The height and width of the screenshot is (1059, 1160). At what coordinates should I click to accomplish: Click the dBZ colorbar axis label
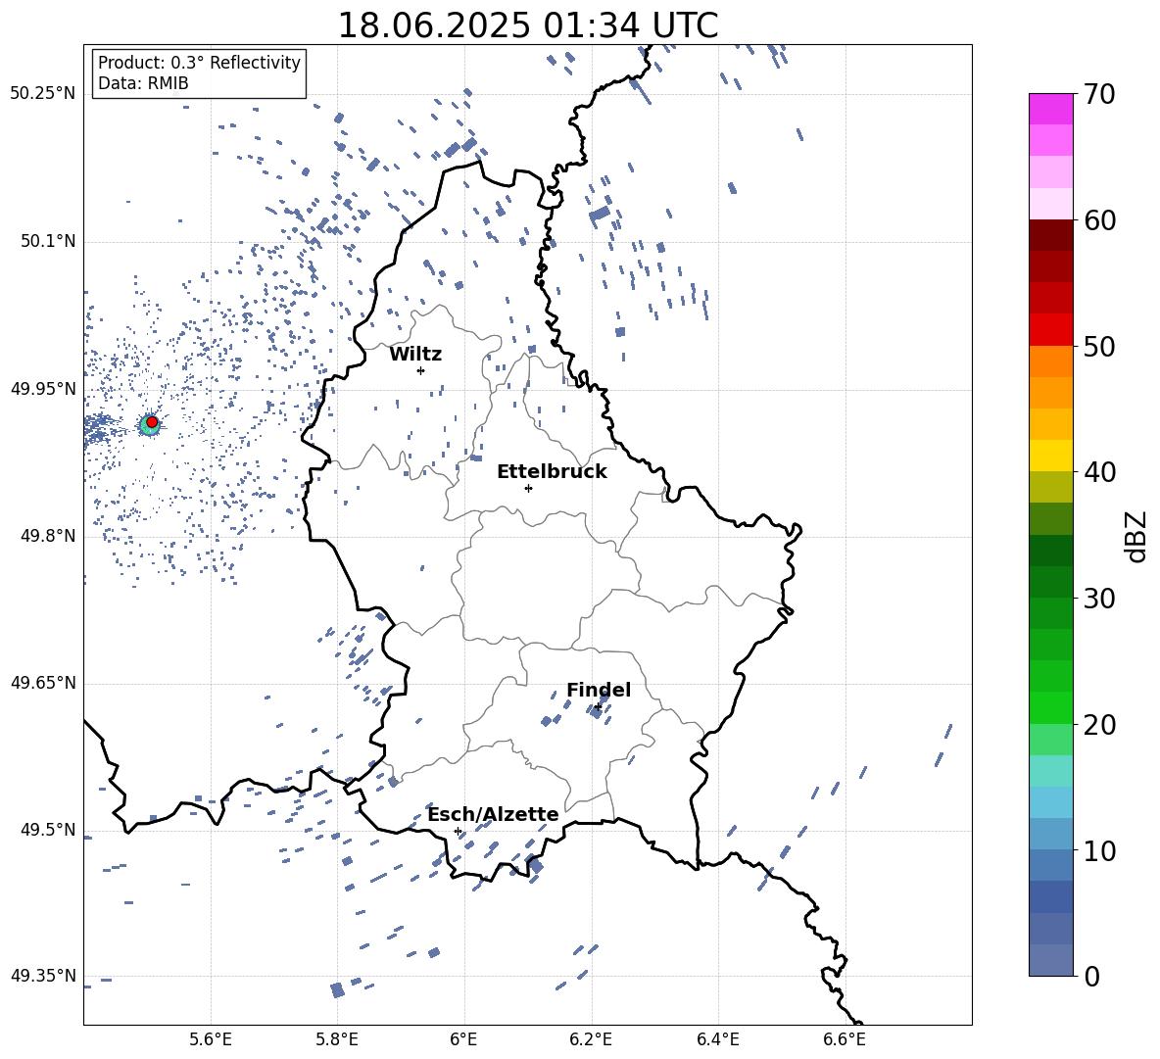tap(1136, 536)
